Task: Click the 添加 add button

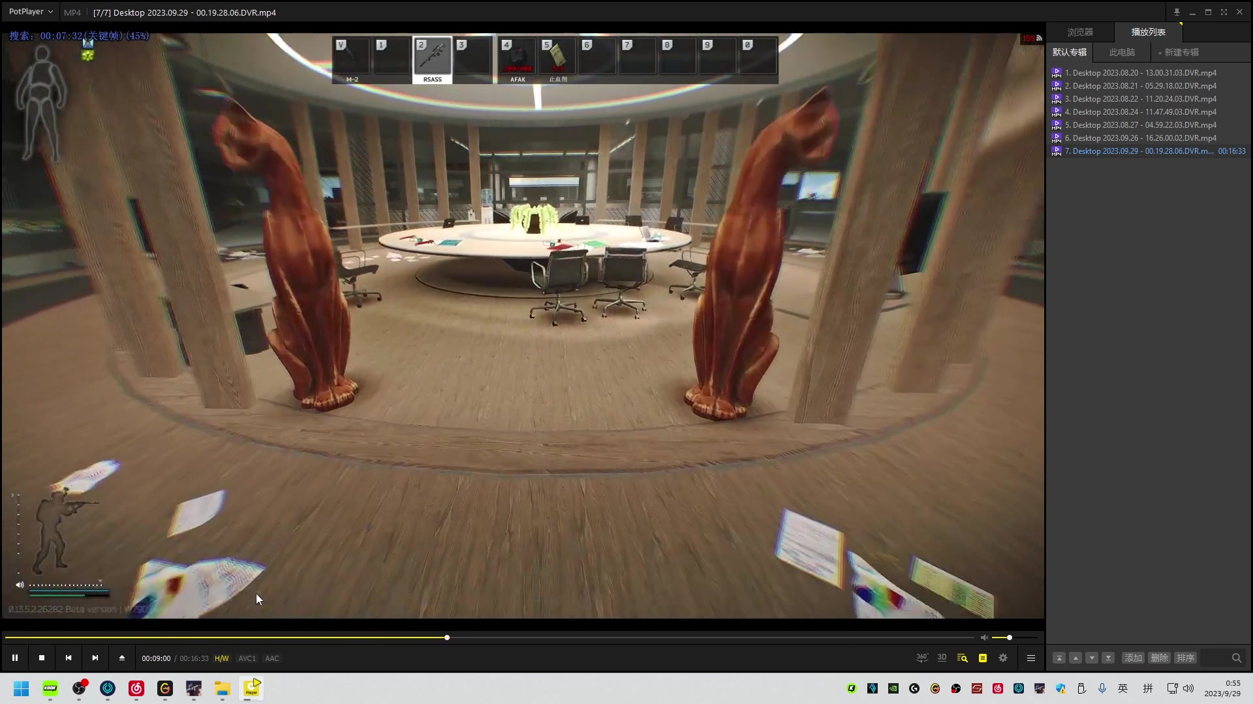Action: (x=1134, y=658)
